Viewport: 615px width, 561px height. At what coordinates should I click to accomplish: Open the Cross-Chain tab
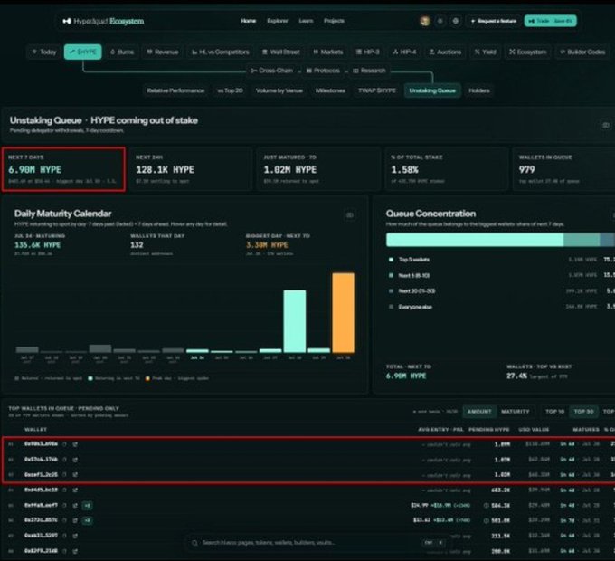click(272, 71)
